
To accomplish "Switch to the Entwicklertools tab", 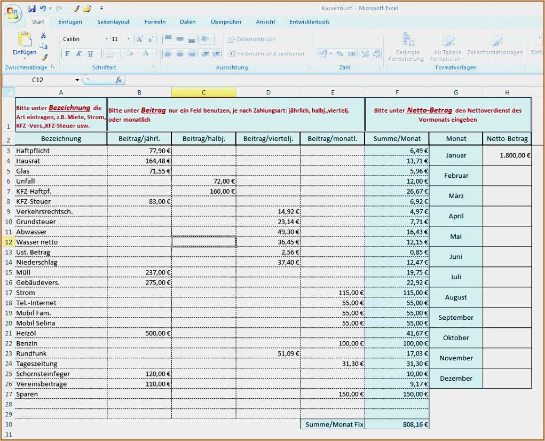I will click(x=310, y=22).
